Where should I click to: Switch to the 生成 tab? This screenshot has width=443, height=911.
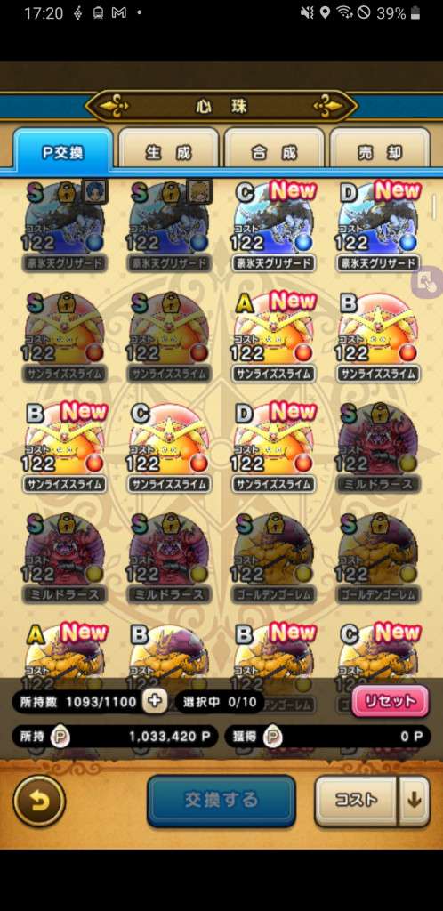[x=168, y=152]
